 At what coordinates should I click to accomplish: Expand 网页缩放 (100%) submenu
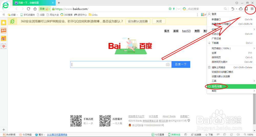click(x=231, y=48)
